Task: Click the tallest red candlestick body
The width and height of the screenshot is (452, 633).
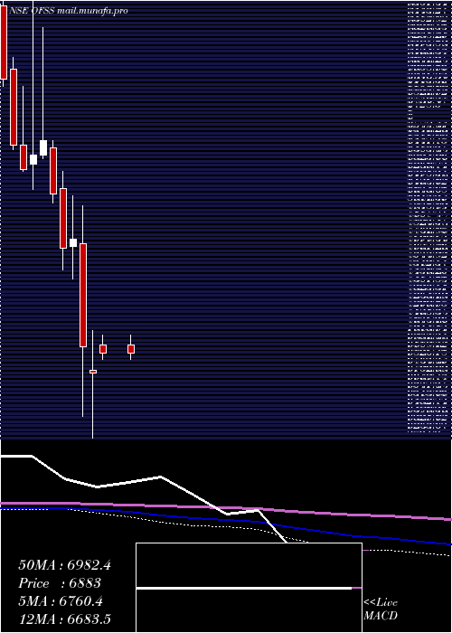Action: coord(83,295)
